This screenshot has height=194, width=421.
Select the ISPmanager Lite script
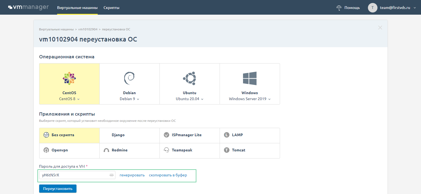190,135
